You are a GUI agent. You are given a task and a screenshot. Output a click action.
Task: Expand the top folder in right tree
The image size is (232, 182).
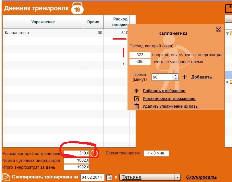point(227,33)
